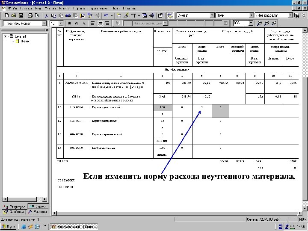308x231 pixels.
Task: Open the Файл menu
Action: [12, 8]
